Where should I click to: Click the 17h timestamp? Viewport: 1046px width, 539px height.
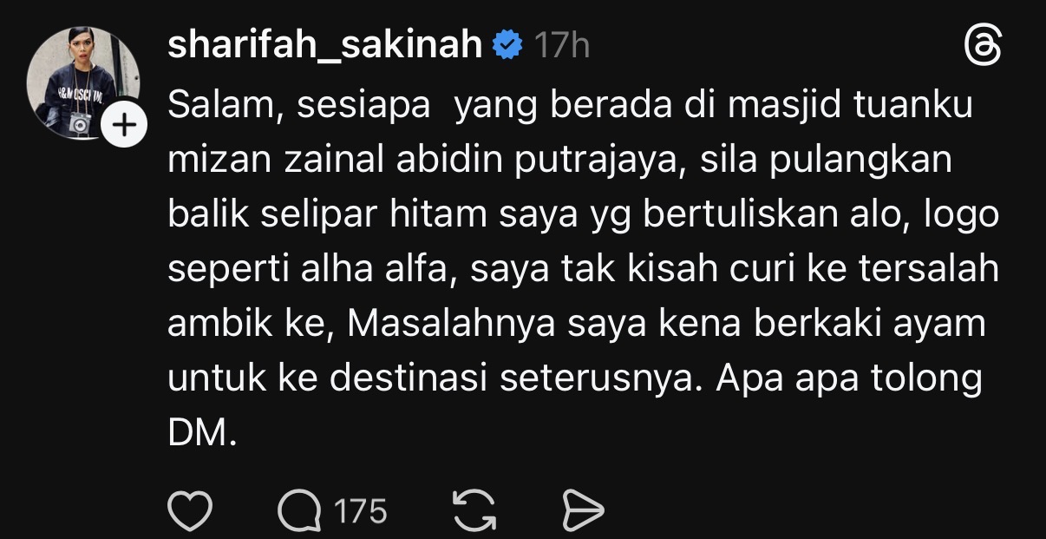561,45
